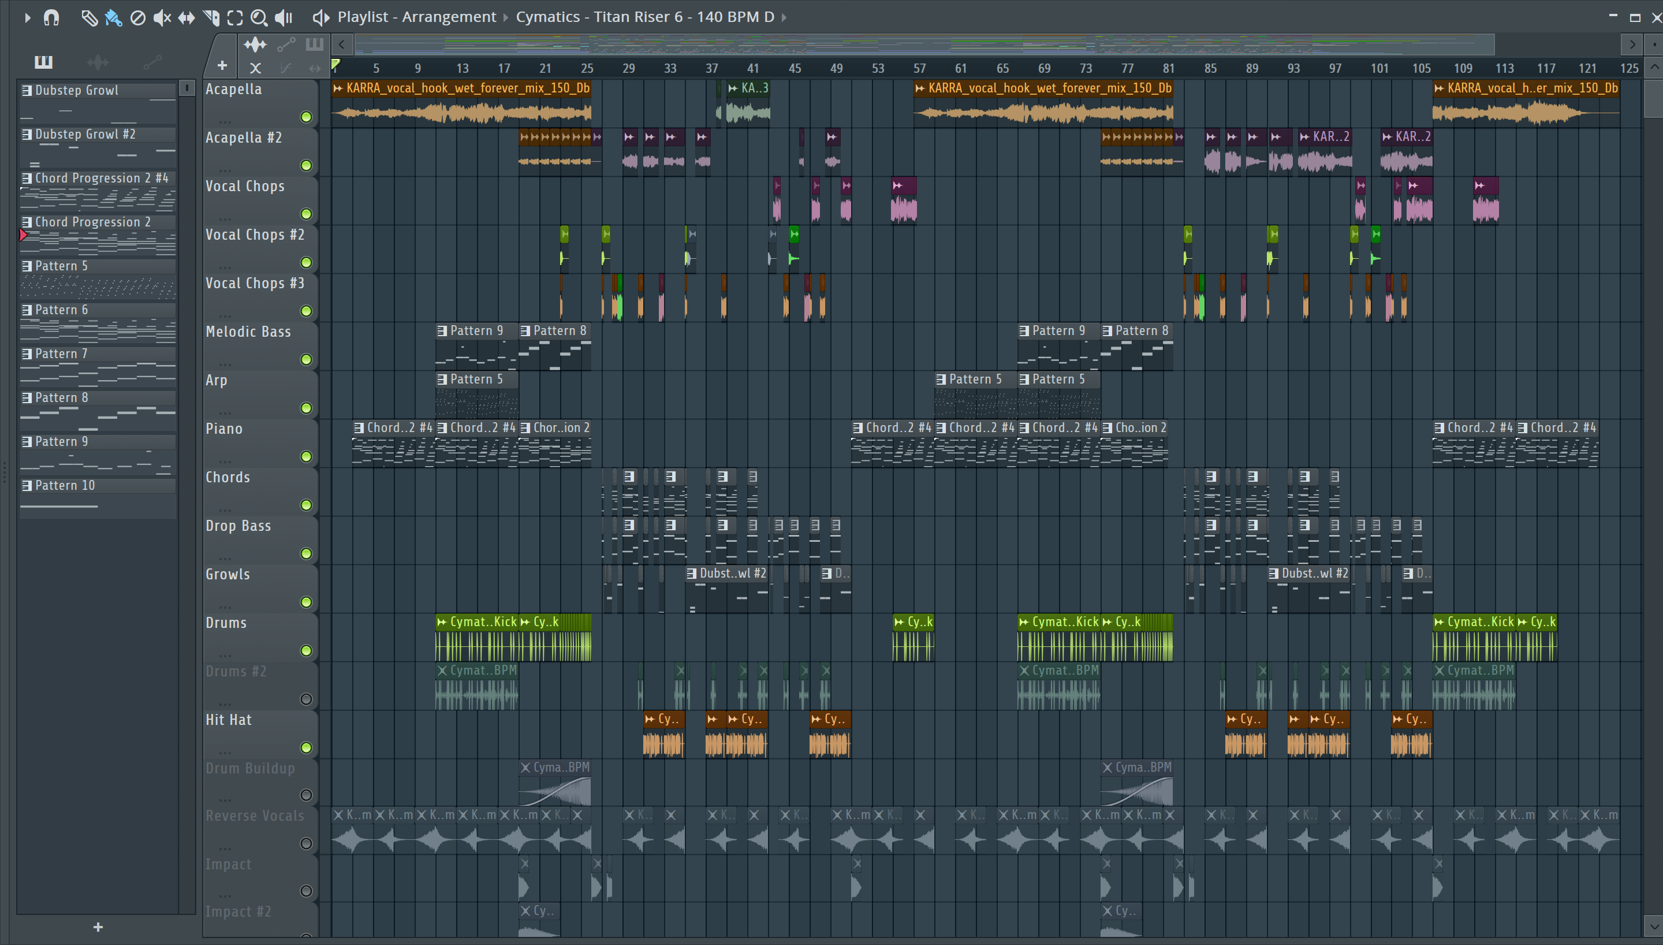The height and width of the screenshot is (945, 1663).
Task: Select the Slice tool
Action: [211, 17]
